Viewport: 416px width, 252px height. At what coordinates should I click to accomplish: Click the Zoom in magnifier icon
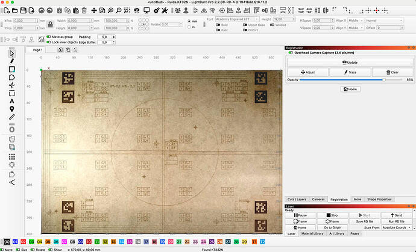click(x=110, y=11)
